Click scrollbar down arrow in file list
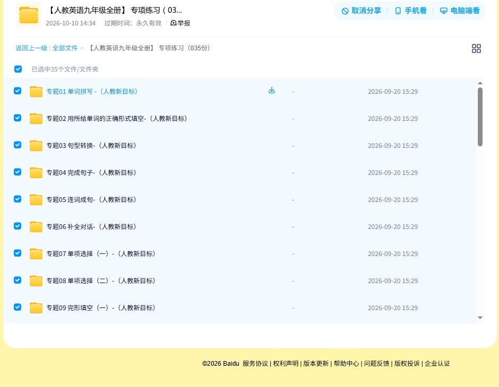This screenshot has height=387, width=499. (480, 318)
